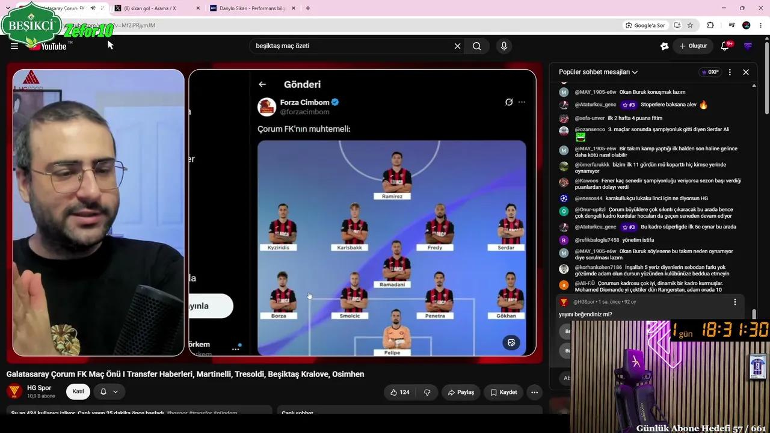Click the @forzacimbom handle
Screen dimensions: 770x433
coord(304,112)
